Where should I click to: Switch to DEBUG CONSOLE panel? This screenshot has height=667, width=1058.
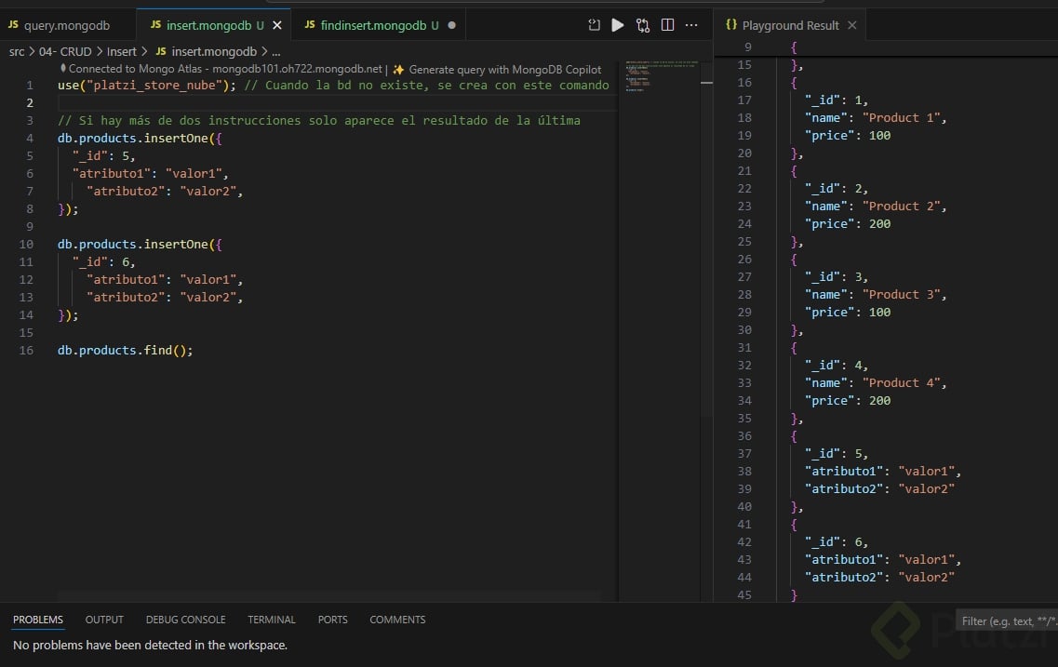[185, 620]
